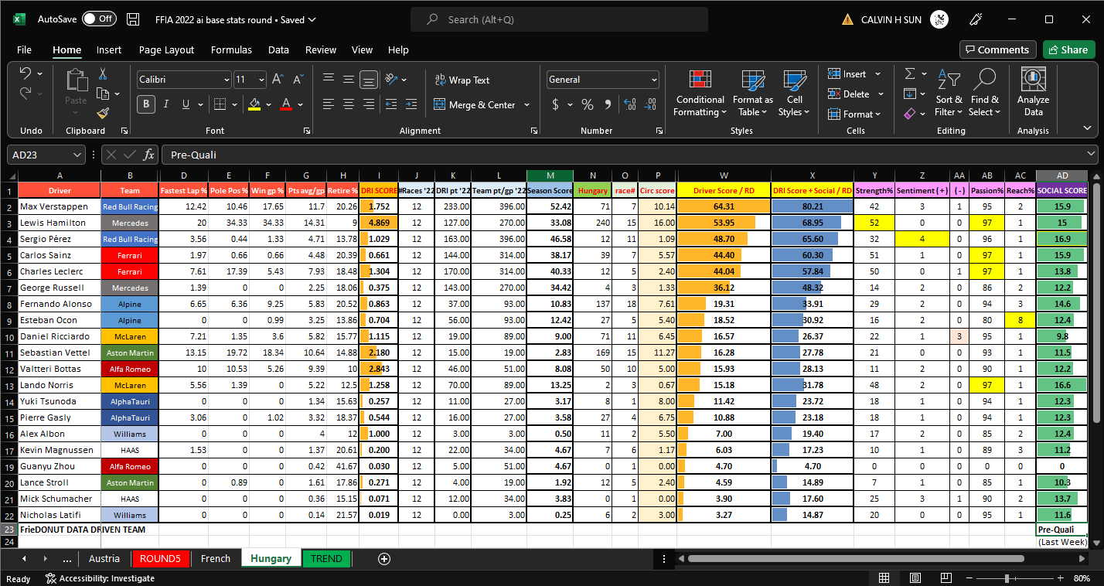Click the account name CALVIN H SUN
Screen dimensions: 1104x586
pos(891,19)
